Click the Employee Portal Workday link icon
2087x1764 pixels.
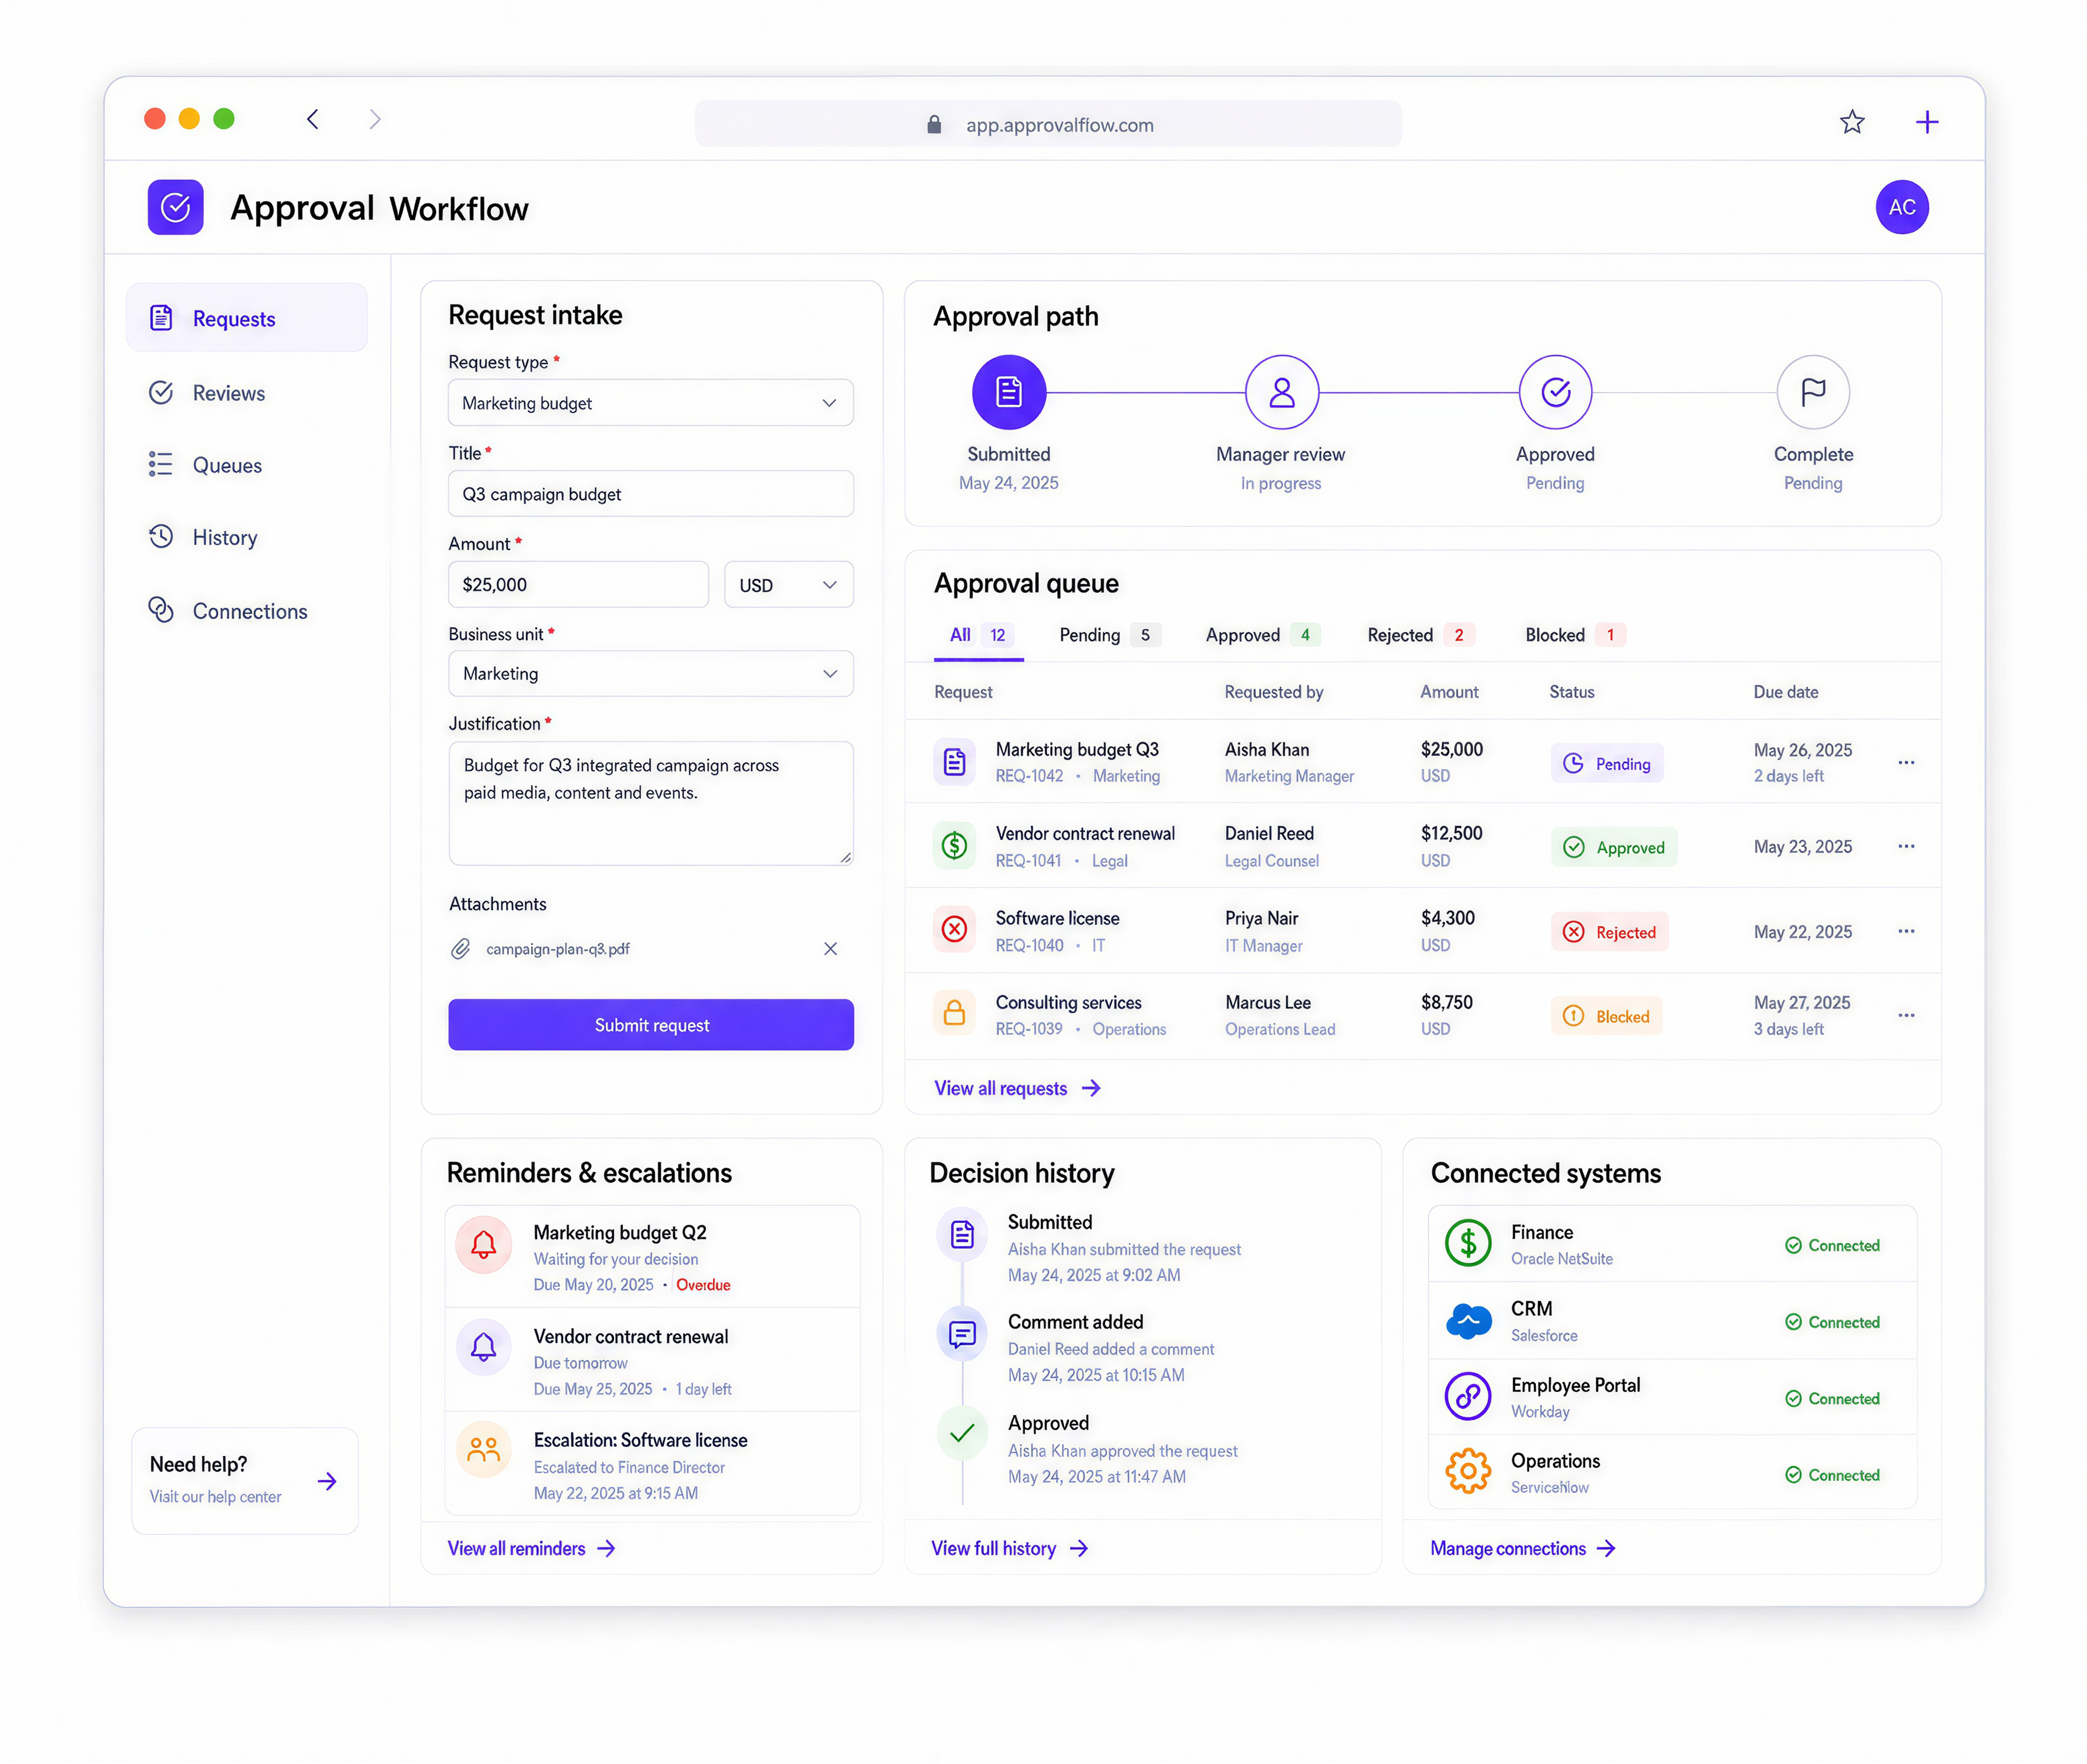coord(1468,1396)
